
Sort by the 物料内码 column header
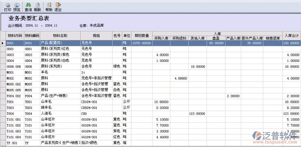point(15,36)
